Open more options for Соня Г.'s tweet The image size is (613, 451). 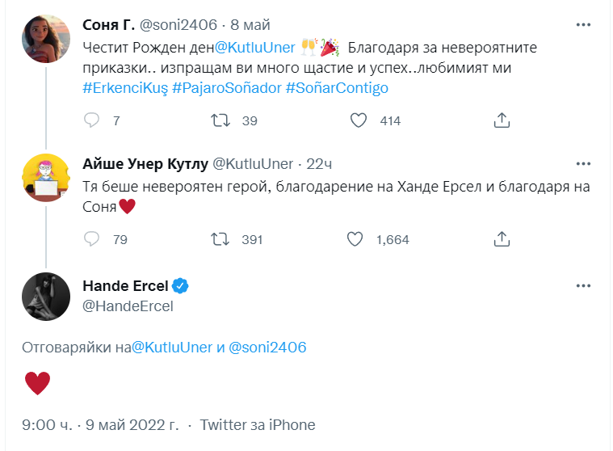583,25
